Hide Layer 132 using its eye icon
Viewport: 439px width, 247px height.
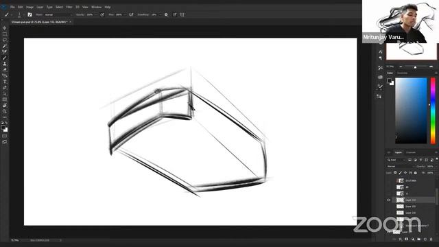[x=389, y=200]
